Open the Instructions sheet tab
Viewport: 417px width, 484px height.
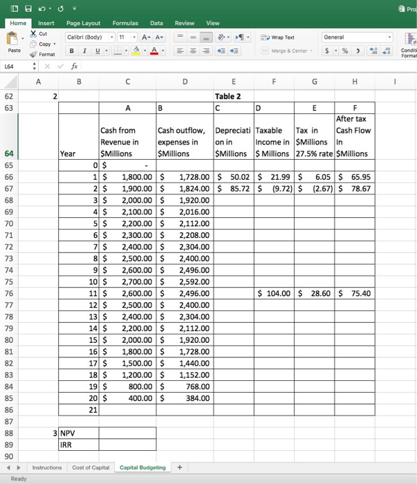pyautogui.click(x=47, y=467)
